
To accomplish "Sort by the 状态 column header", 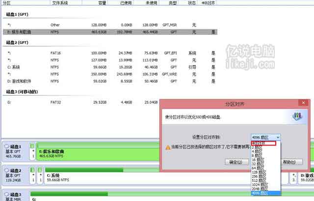I will pos(188,2).
